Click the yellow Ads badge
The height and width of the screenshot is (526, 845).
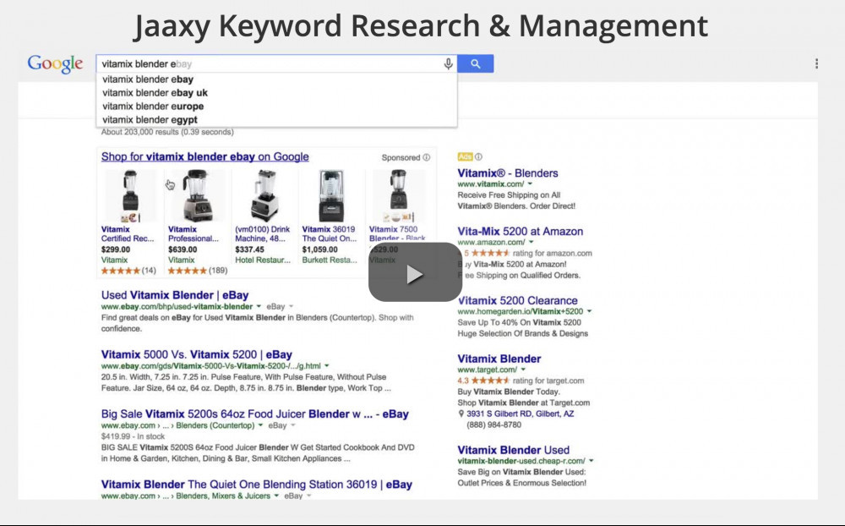465,157
